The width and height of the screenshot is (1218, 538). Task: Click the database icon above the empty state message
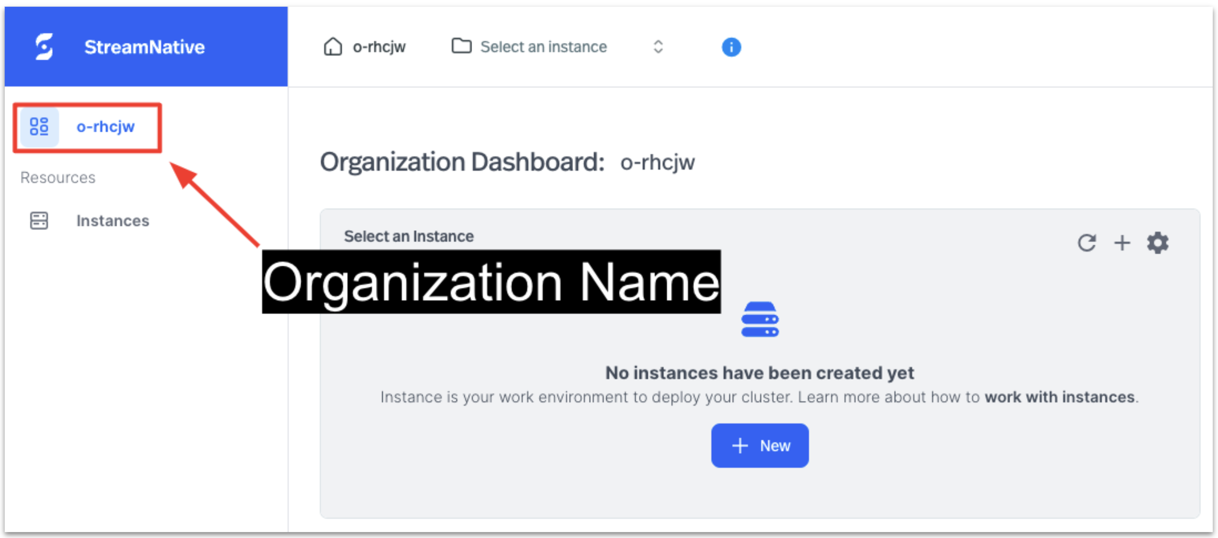point(760,322)
